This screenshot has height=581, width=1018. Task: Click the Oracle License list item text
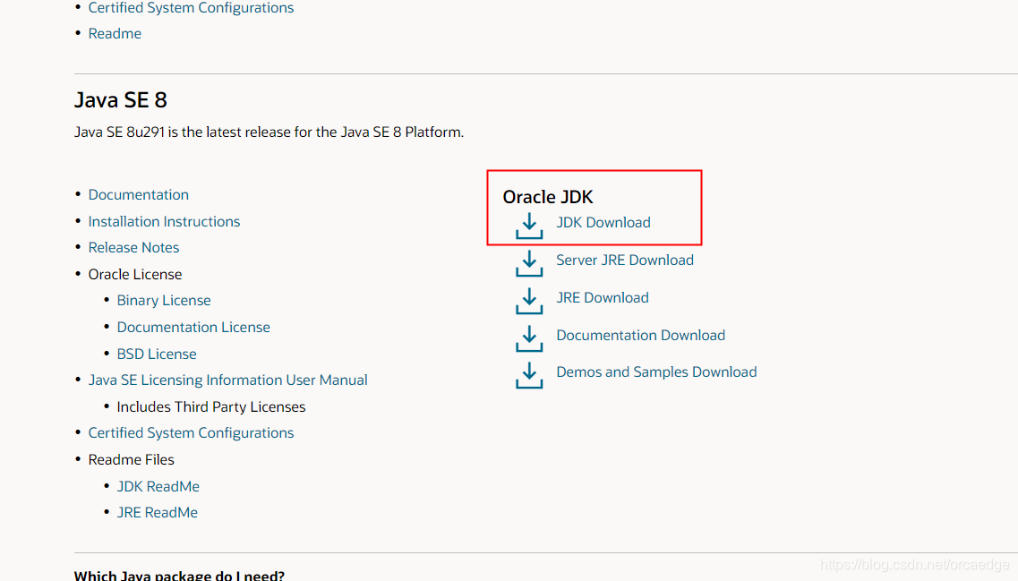click(135, 275)
